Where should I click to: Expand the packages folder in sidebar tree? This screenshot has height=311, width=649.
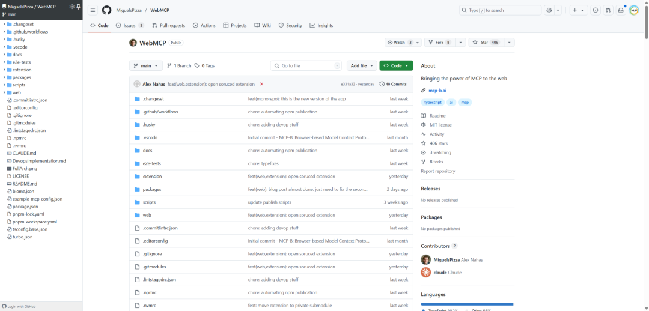pos(4,77)
